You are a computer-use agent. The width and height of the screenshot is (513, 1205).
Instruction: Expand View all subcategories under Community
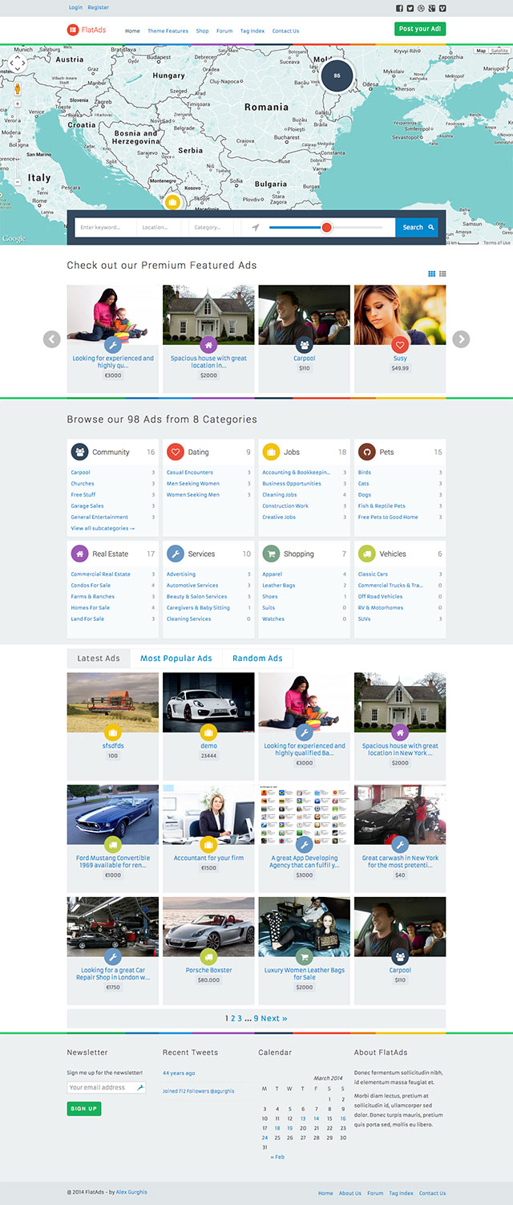pyautogui.click(x=103, y=529)
